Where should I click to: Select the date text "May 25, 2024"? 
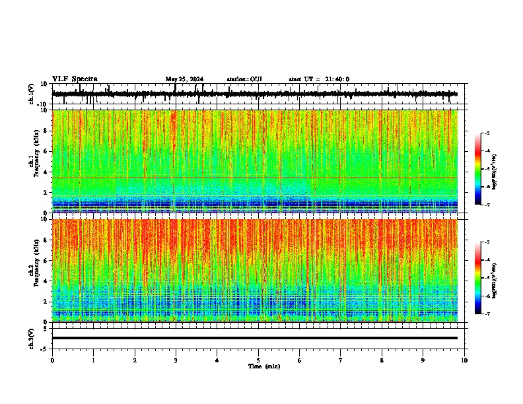click(x=184, y=79)
